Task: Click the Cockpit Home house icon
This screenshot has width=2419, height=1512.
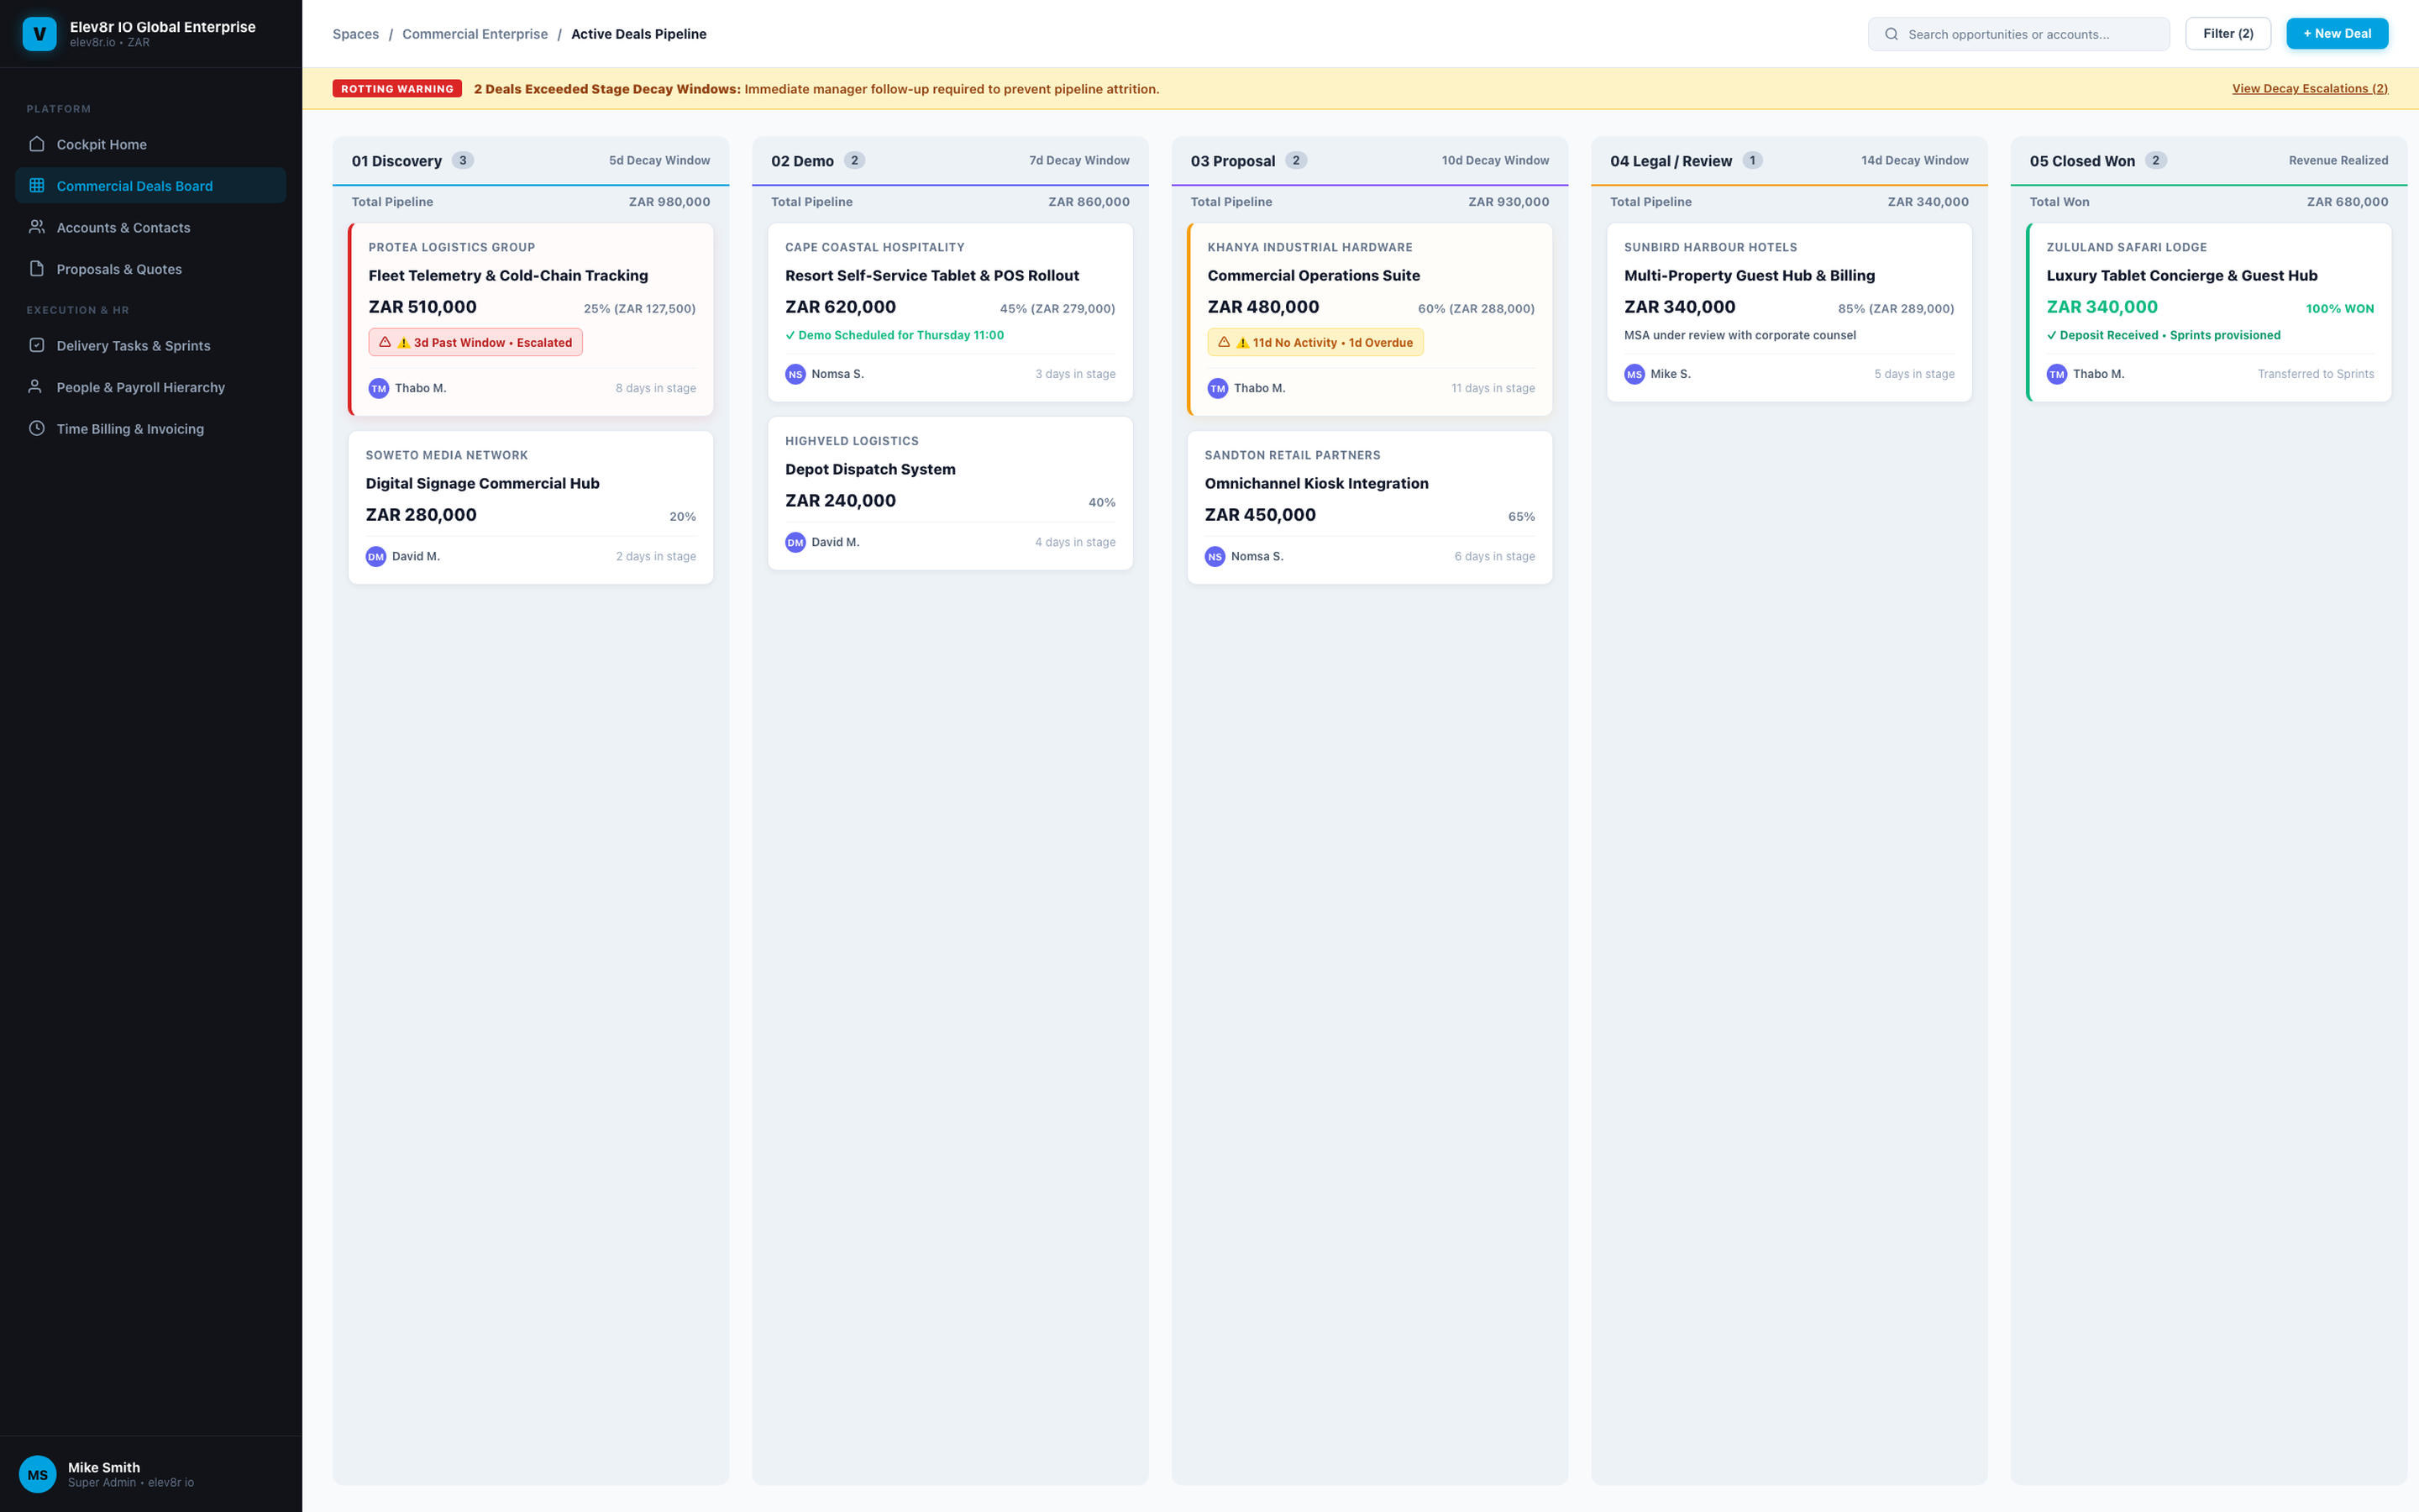Action: coord(37,144)
